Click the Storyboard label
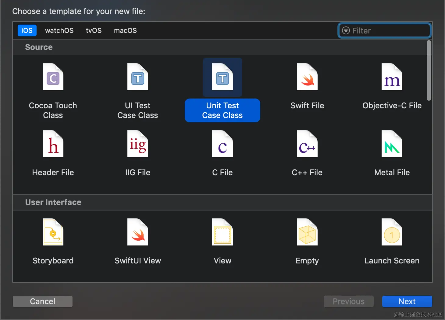 pyautogui.click(x=53, y=261)
